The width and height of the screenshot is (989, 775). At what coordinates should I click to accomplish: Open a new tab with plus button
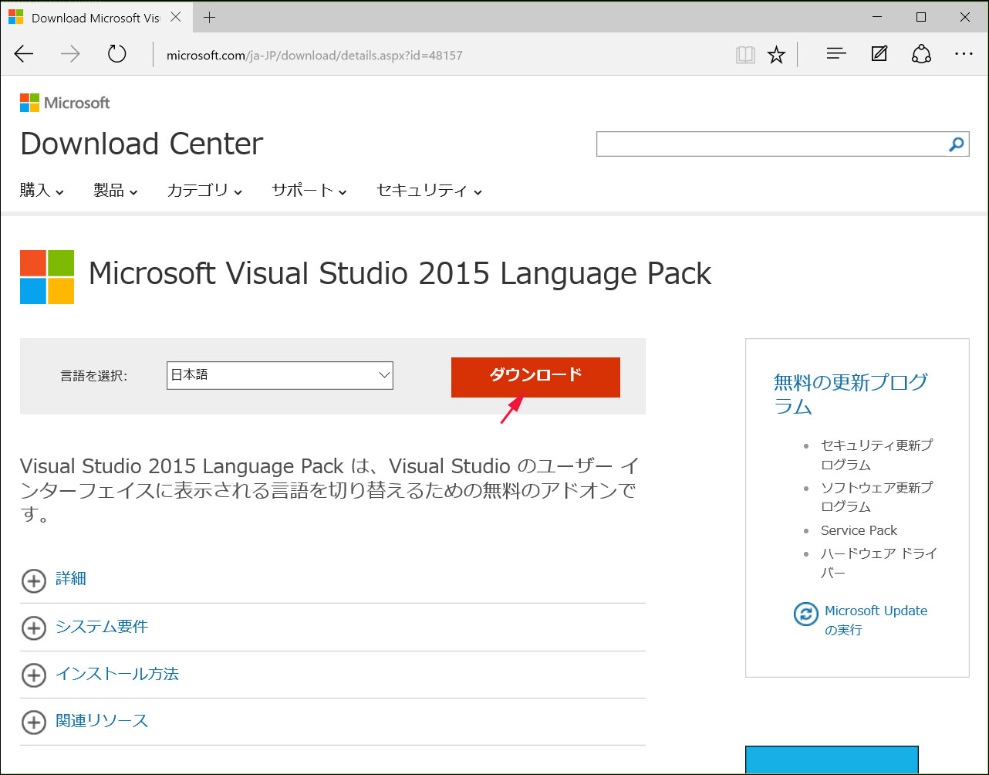click(x=209, y=17)
